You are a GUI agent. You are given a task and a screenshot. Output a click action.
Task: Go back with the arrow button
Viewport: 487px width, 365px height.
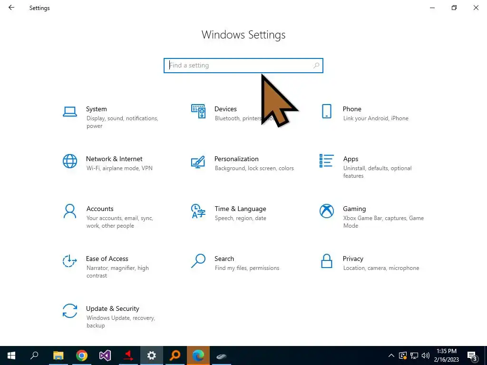click(x=11, y=8)
